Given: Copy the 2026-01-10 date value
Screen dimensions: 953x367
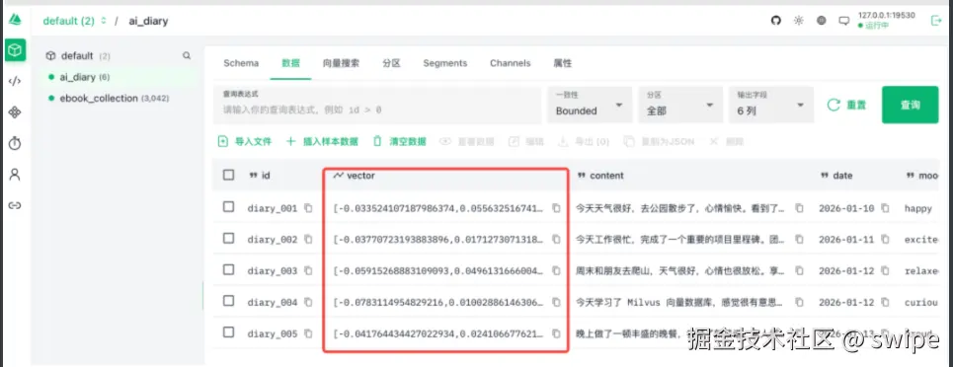Looking at the screenshot, I should 886,208.
